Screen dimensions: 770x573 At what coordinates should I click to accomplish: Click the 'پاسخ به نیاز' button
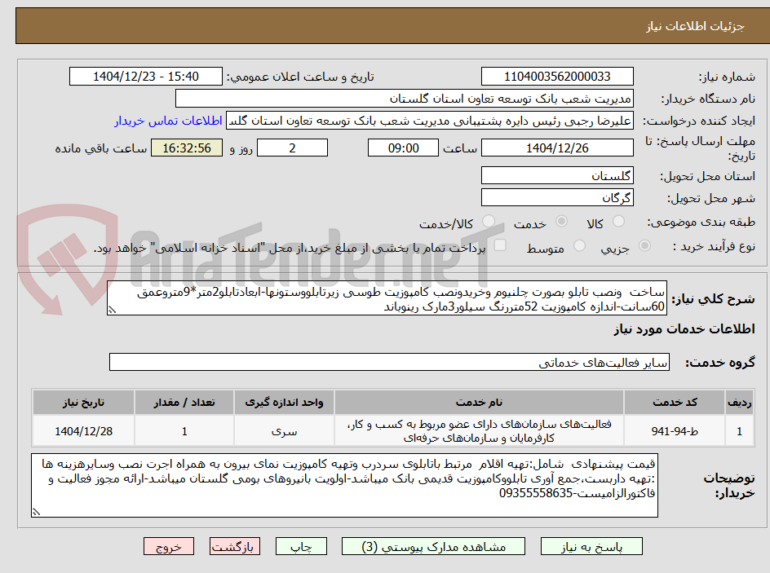tap(591, 546)
